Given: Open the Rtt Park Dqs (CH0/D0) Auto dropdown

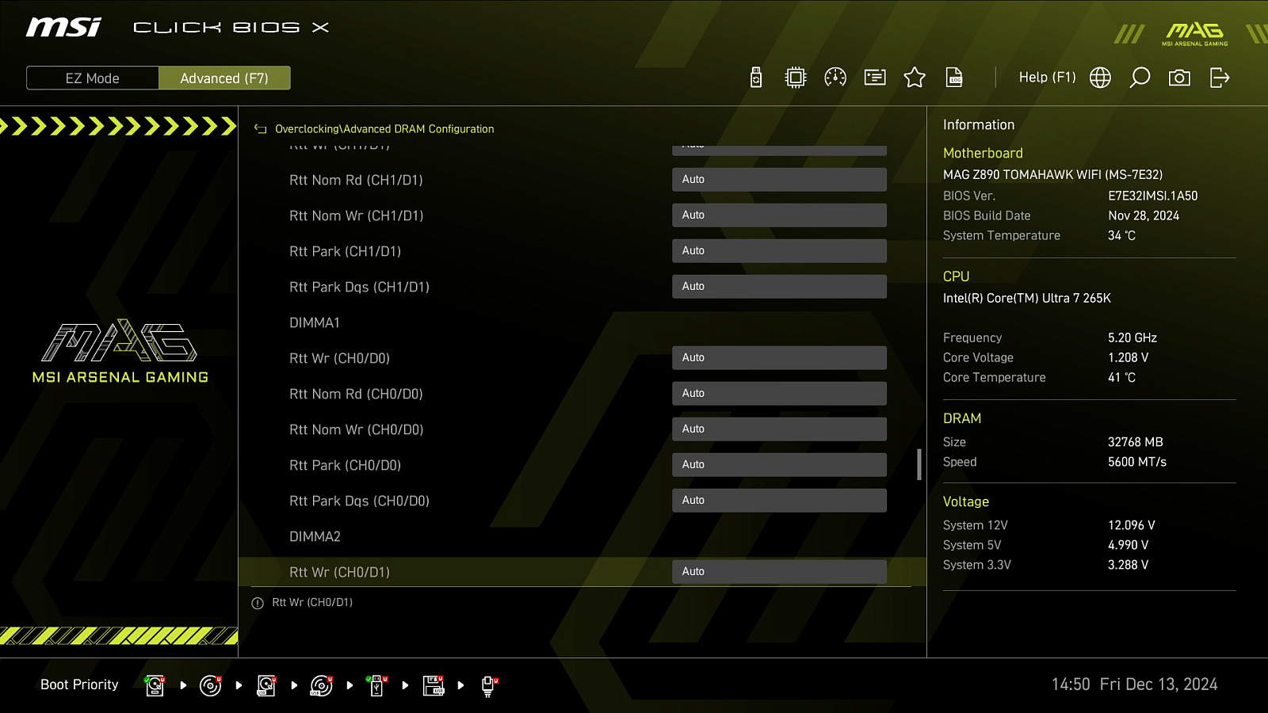Looking at the screenshot, I should click(779, 501).
